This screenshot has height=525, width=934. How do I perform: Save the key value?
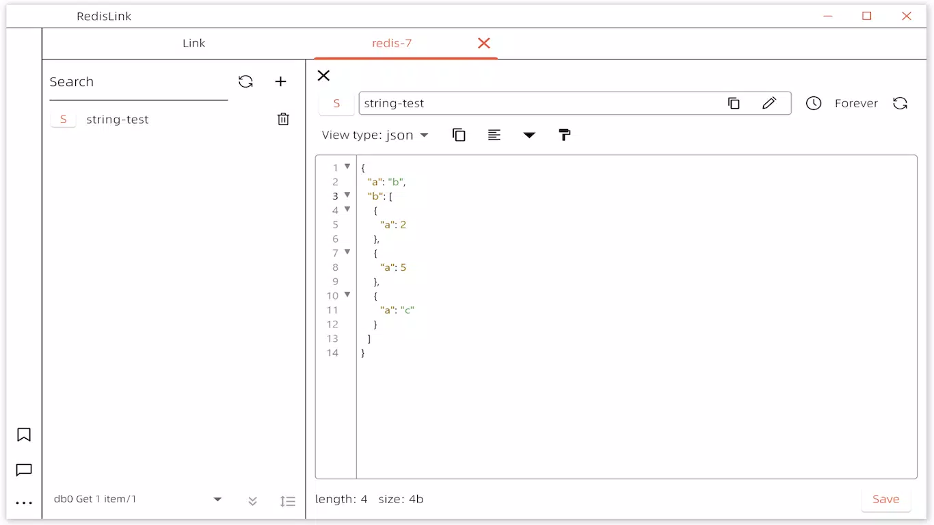[x=885, y=499]
